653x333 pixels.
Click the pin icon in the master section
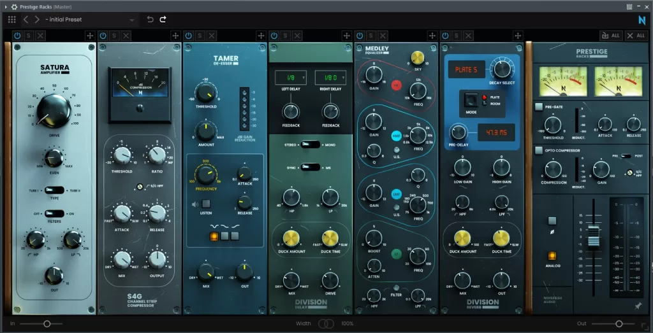(x=638, y=306)
